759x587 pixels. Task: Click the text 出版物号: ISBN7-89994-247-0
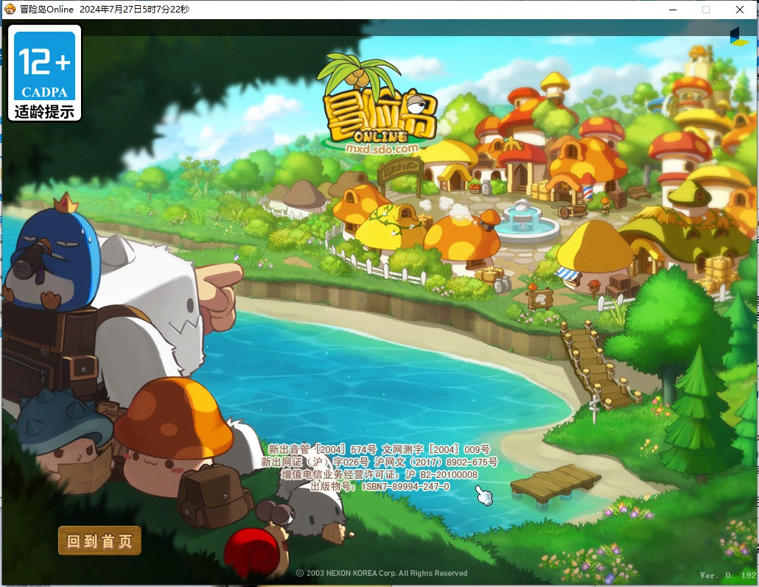point(379,486)
